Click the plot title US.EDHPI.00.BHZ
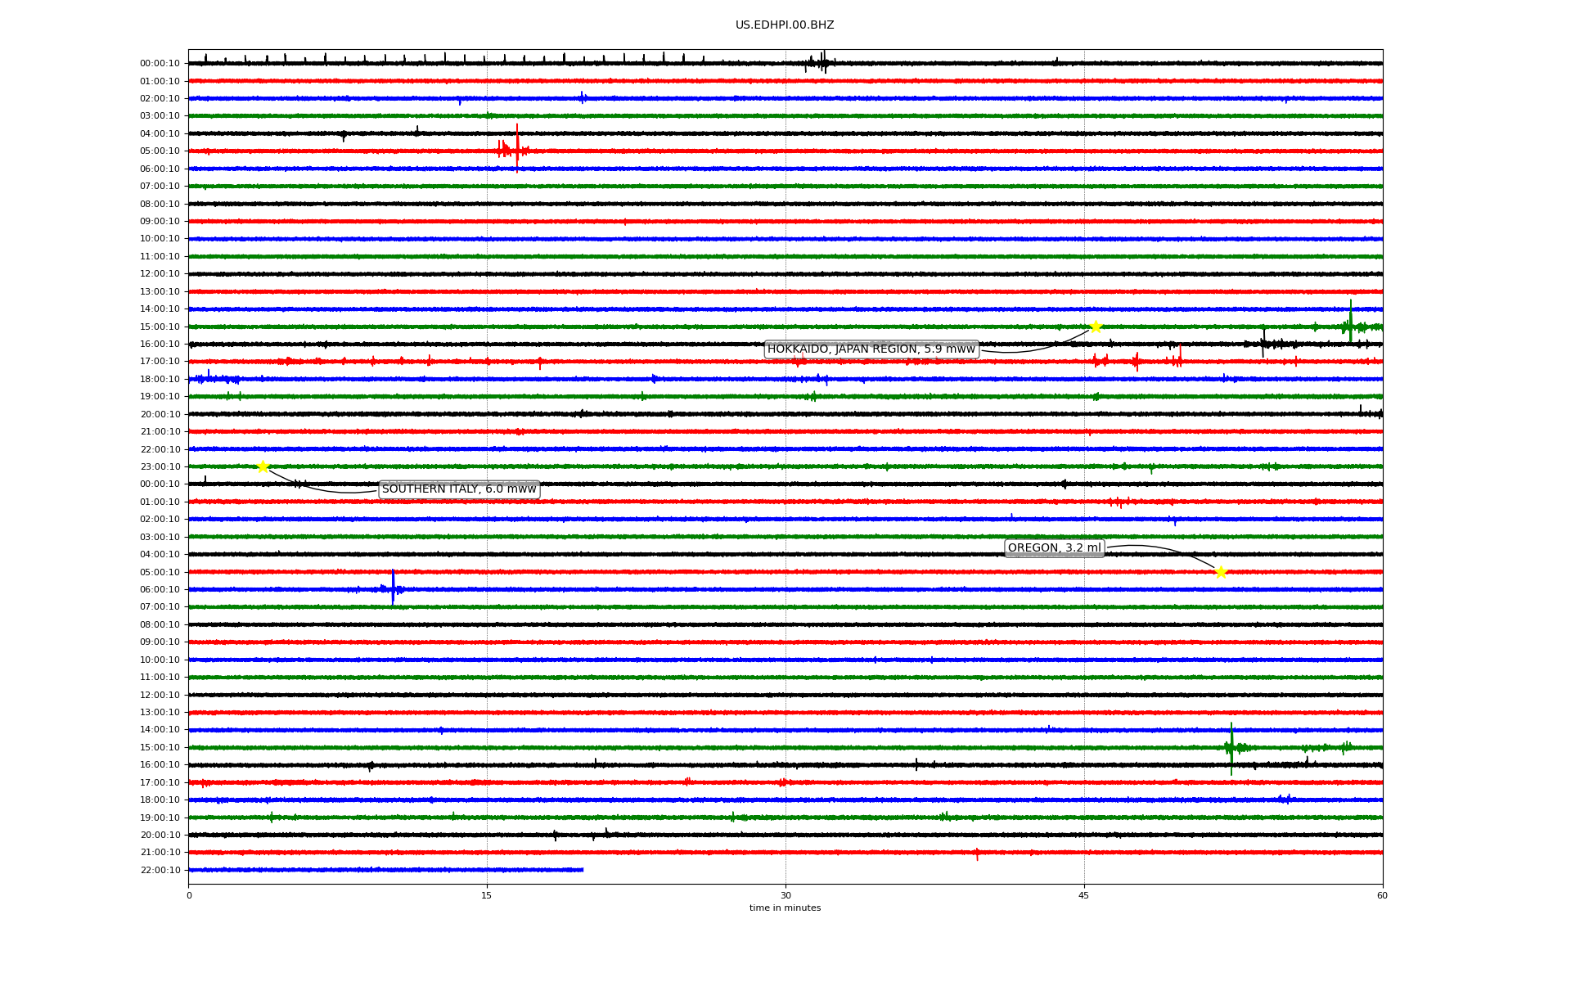Viewport: 1571px width, 982px height. [x=785, y=25]
